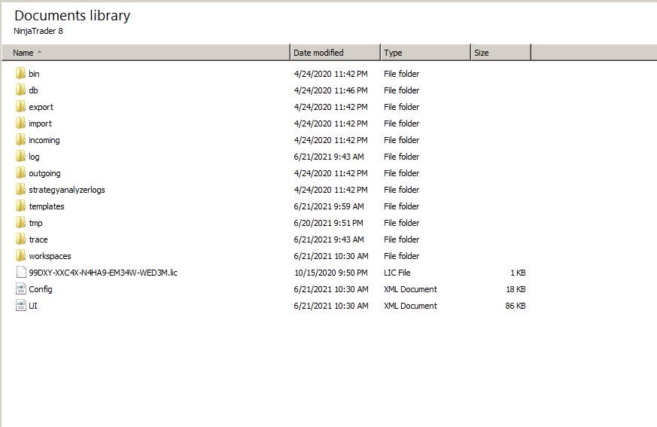Click the export folder icon
Image resolution: width=657 pixels, height=427 pixels.
[20, 106]
